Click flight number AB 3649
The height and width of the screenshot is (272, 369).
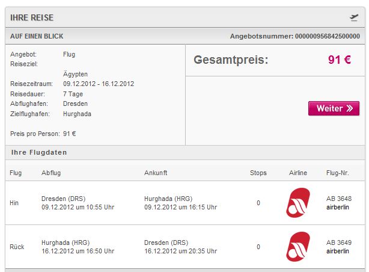click(x=339, y=243)
